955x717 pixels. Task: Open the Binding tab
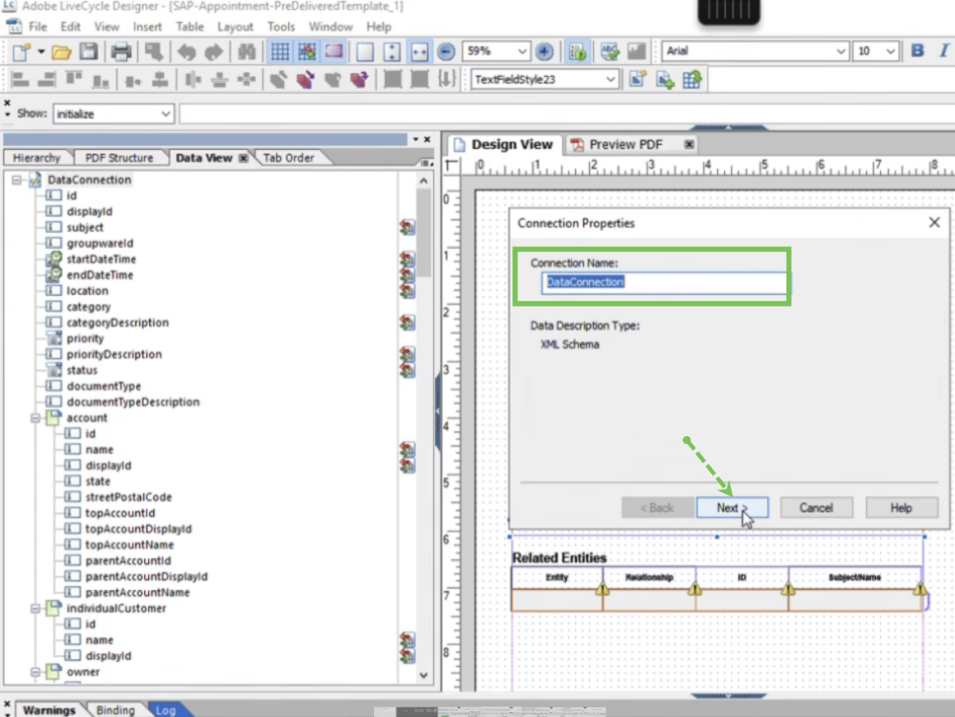pos(115,710)
